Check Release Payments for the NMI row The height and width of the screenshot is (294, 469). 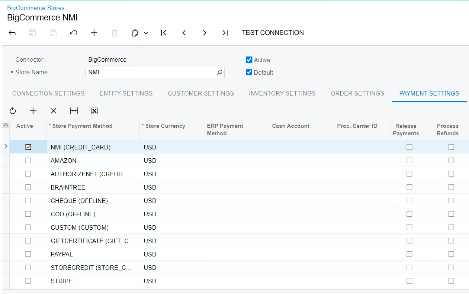click(409, 147)
